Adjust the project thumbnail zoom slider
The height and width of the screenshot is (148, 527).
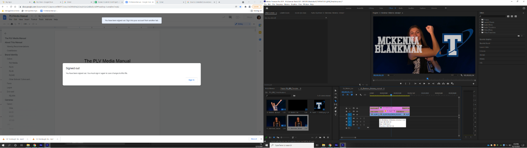pos(282,137)
